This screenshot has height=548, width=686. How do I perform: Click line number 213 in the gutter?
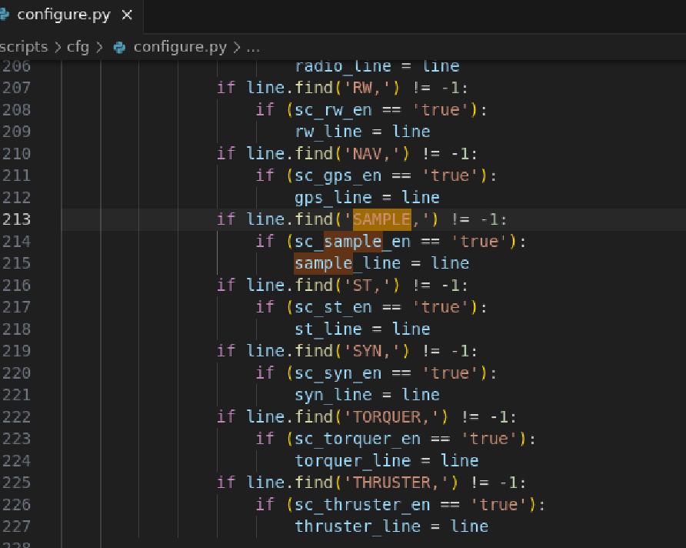tap(16, 219)
